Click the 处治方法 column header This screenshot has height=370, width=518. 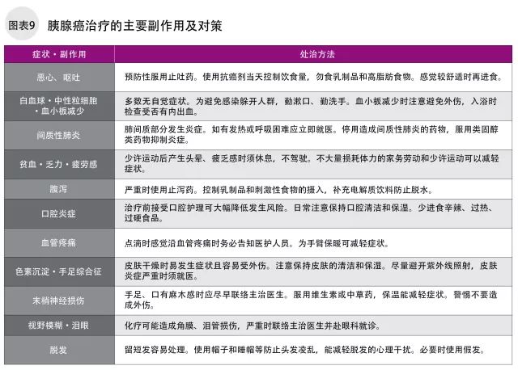click(x=313, y=54)
